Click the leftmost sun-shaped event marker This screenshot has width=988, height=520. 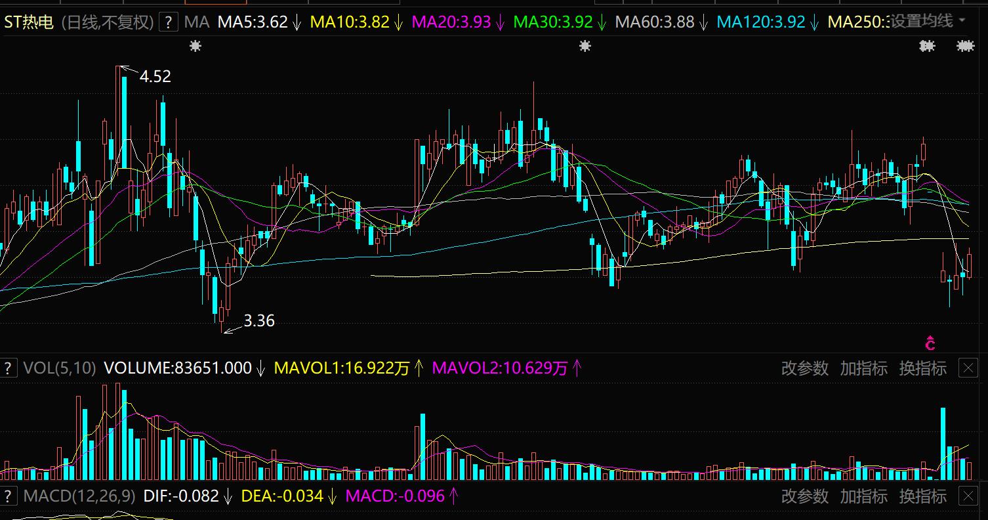point(195,46)
